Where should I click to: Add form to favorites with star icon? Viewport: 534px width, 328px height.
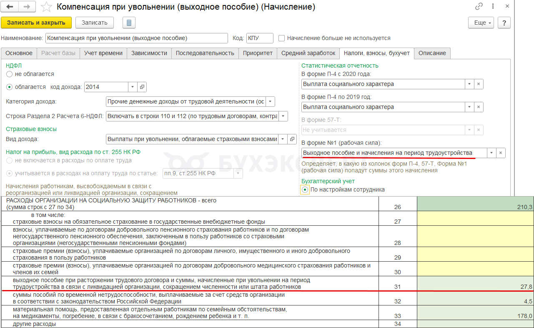(47, 7)
